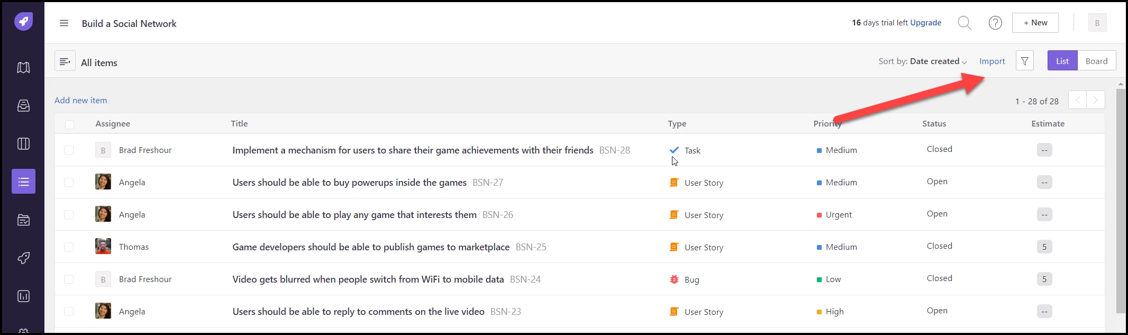1128x335 pixels.
Task: Open the reports chart icon in sidebar
Action: 23,296
